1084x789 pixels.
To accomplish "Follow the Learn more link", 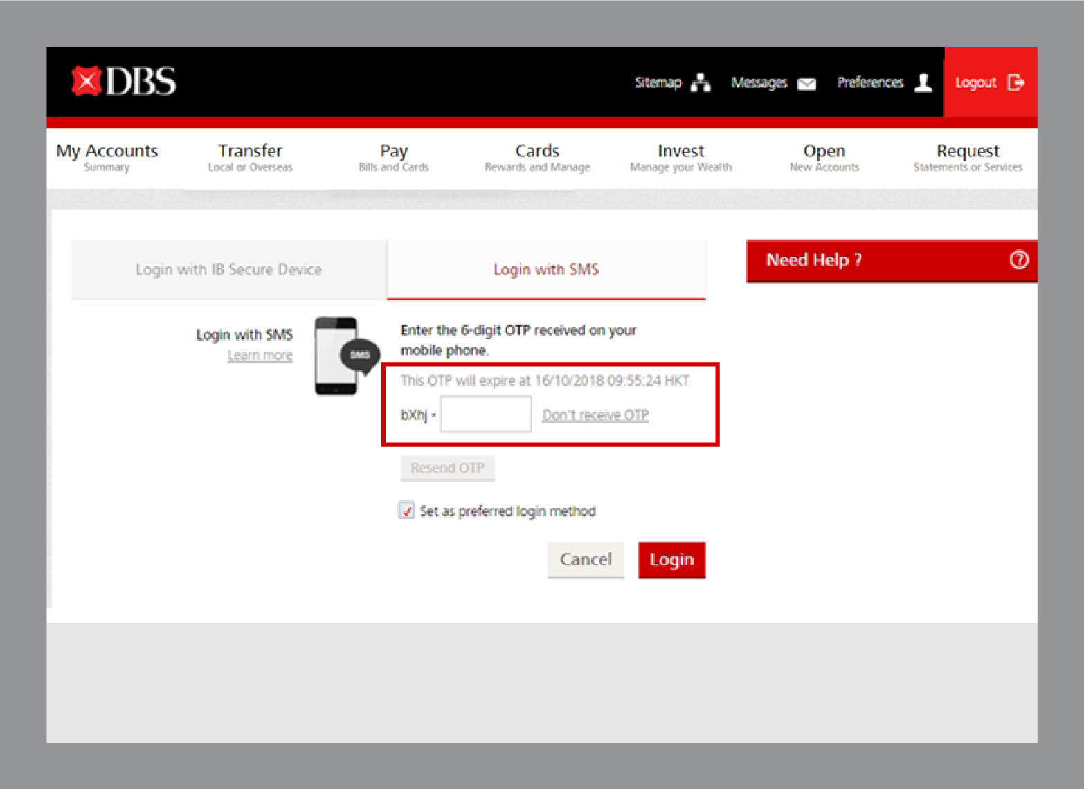I will click(x=260, y=355).
